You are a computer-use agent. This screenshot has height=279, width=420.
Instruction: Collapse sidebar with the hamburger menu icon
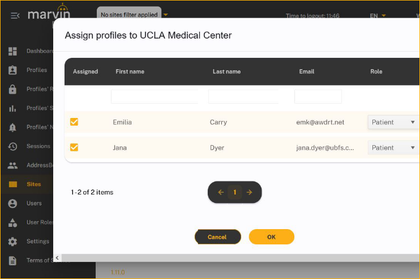point(15,15)
